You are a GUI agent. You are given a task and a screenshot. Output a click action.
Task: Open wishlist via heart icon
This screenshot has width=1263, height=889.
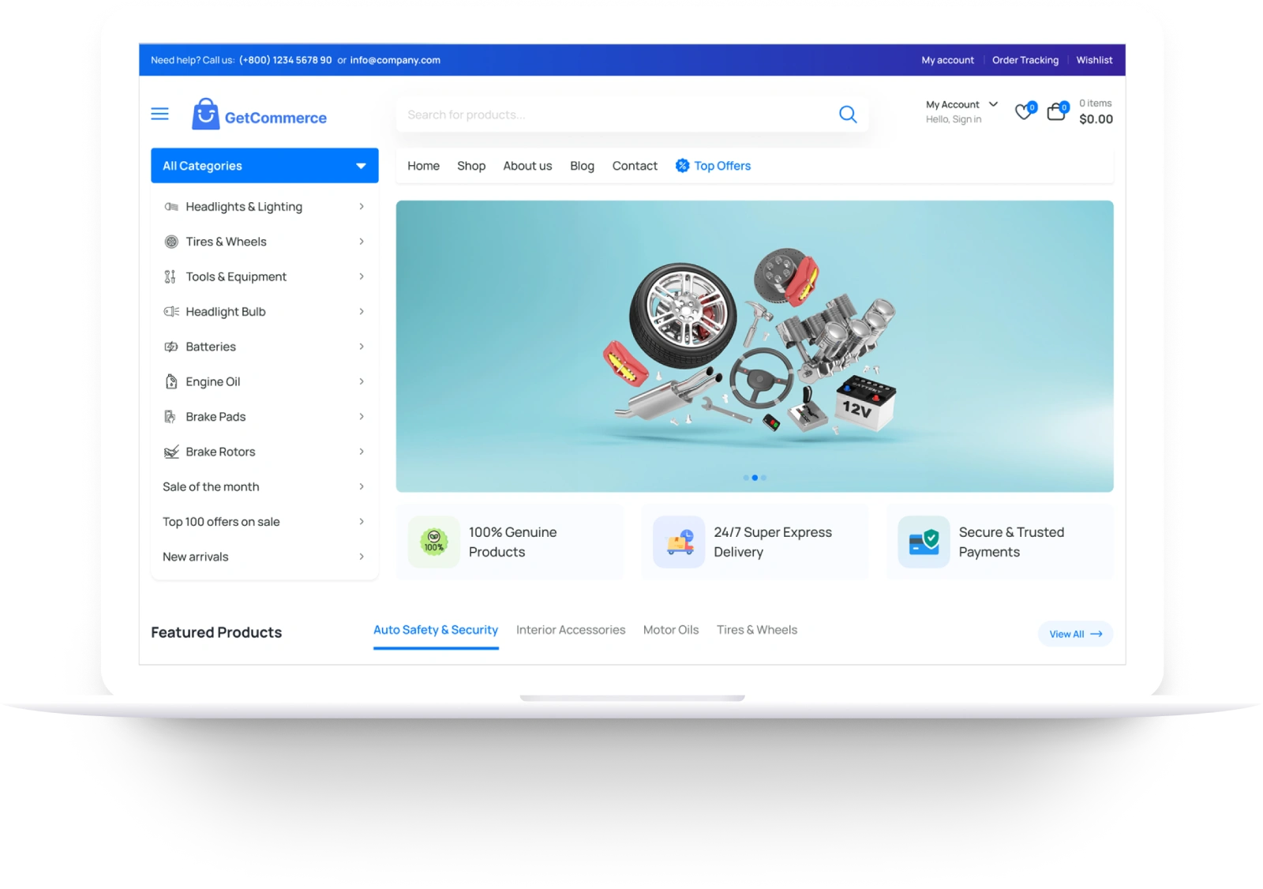click(1024, 112)
